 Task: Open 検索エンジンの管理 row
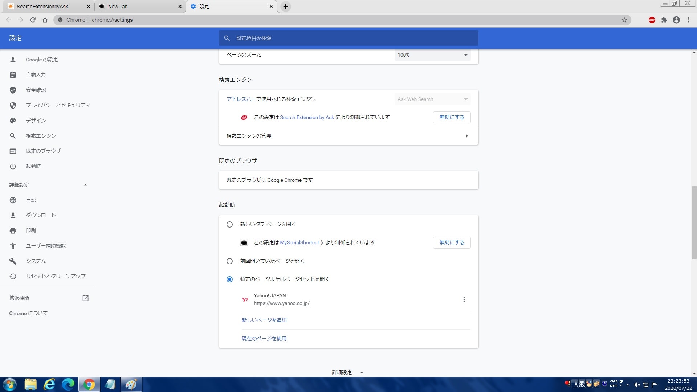[348, 136]
